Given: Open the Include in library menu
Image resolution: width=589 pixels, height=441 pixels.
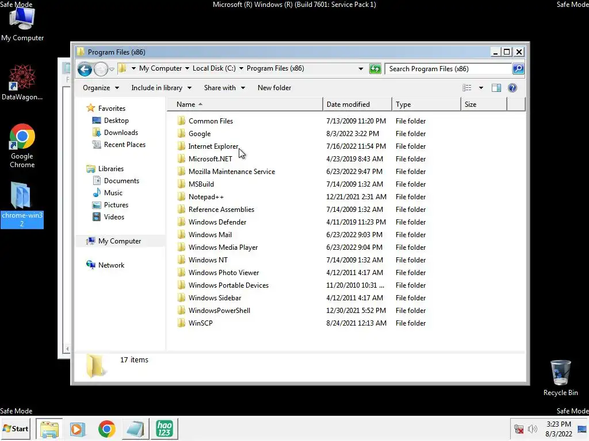Looking at the screenshot, I should [x=161, y=88].
